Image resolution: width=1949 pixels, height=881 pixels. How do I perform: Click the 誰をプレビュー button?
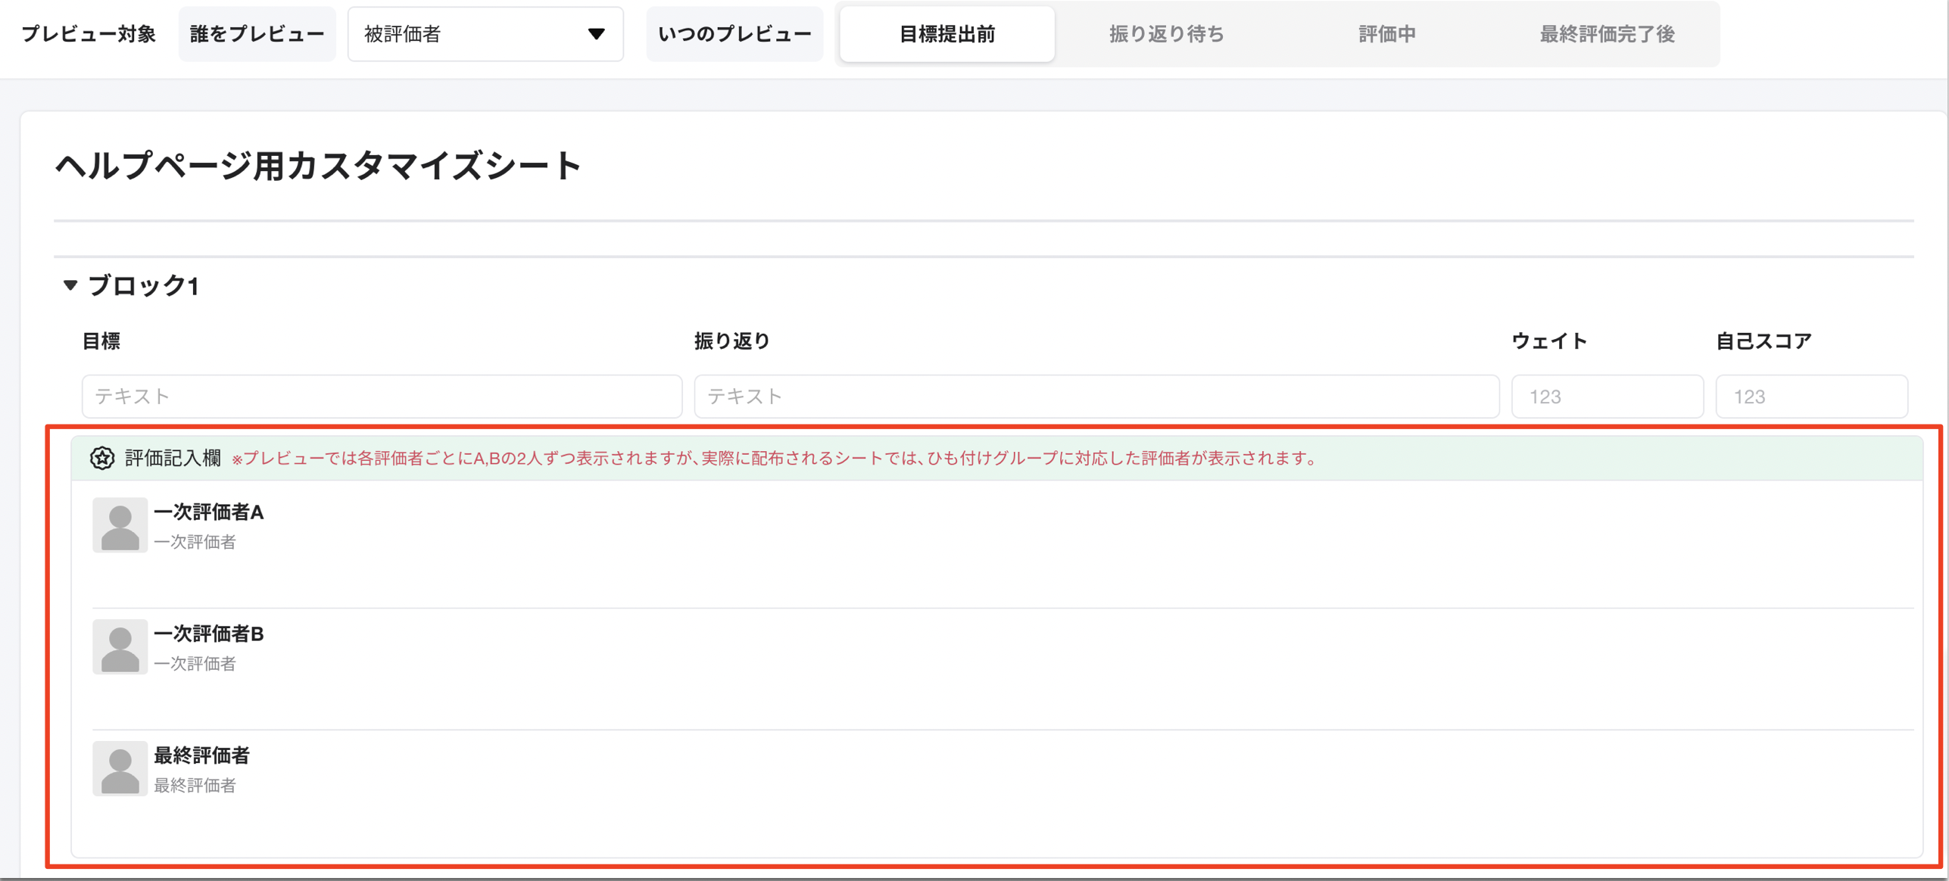257,33
